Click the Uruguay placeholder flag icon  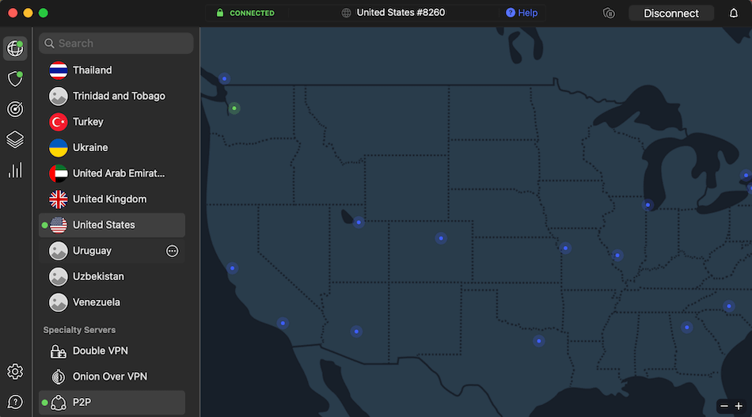58,251
